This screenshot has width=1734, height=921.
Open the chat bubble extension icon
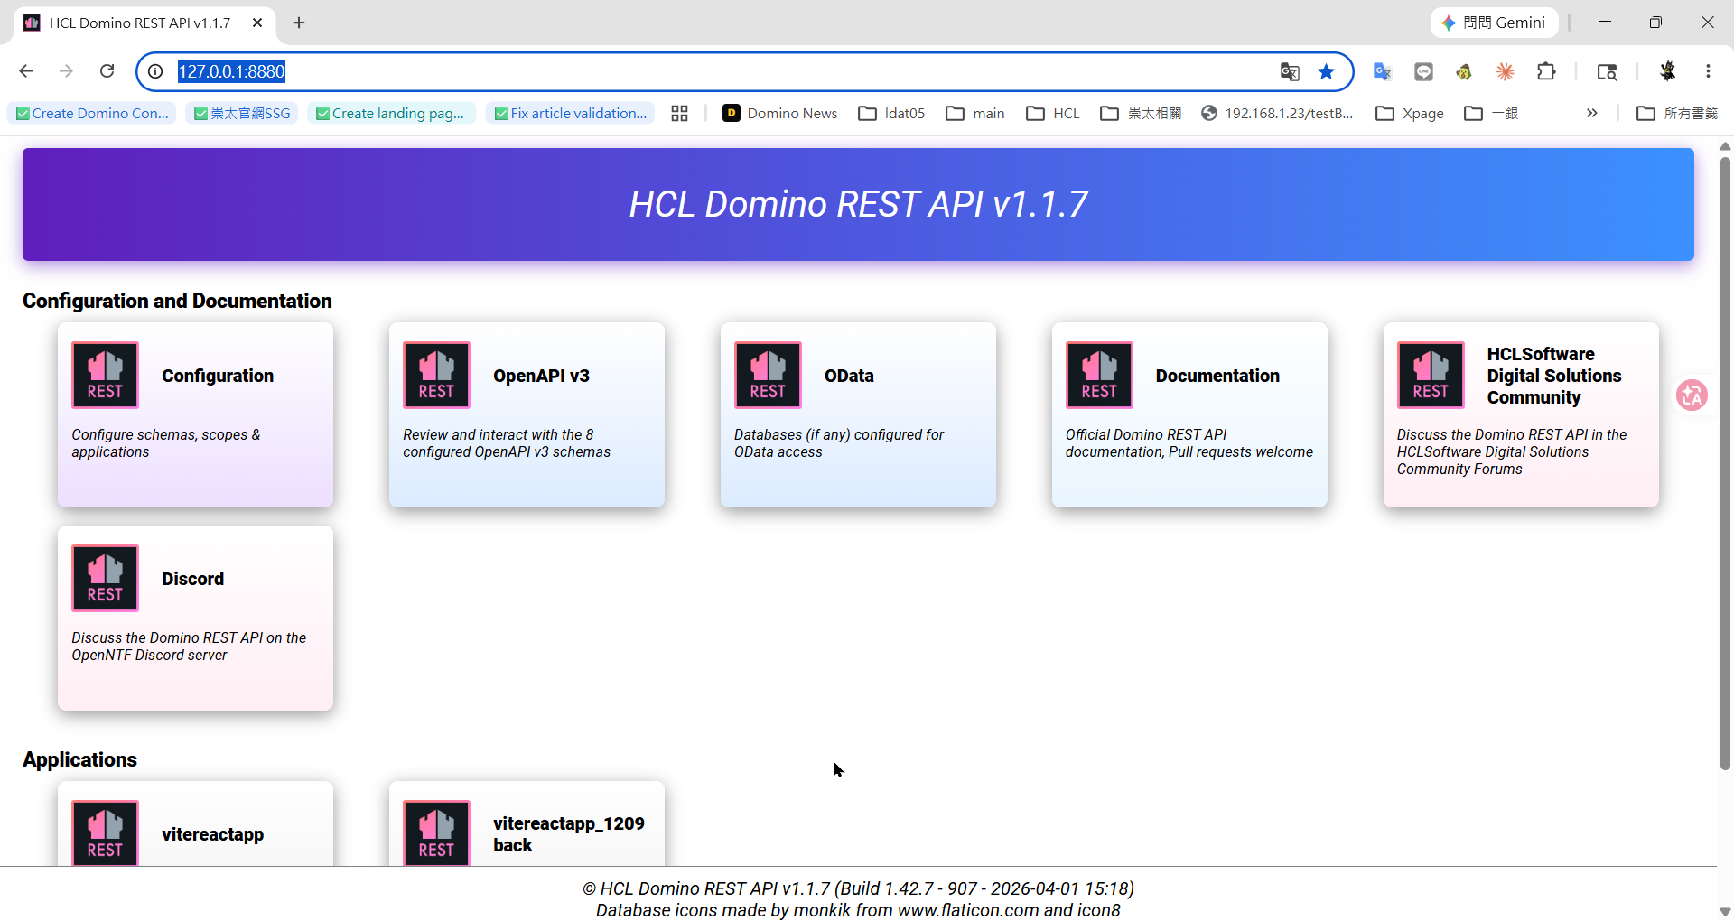tap(1423, 71)
